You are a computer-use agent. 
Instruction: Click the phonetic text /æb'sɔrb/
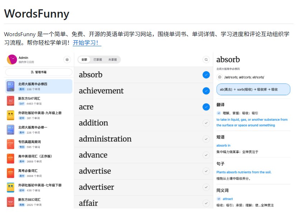click(x=244, y=77)
